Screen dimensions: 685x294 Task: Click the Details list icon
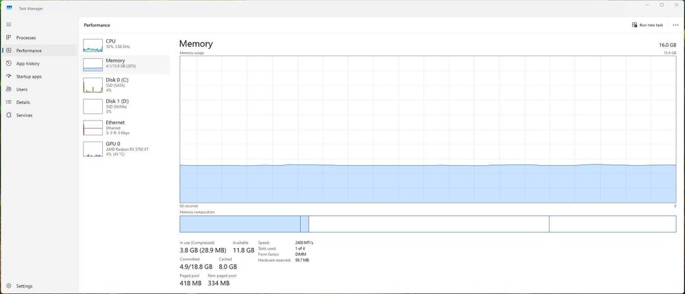click(9, 102)
